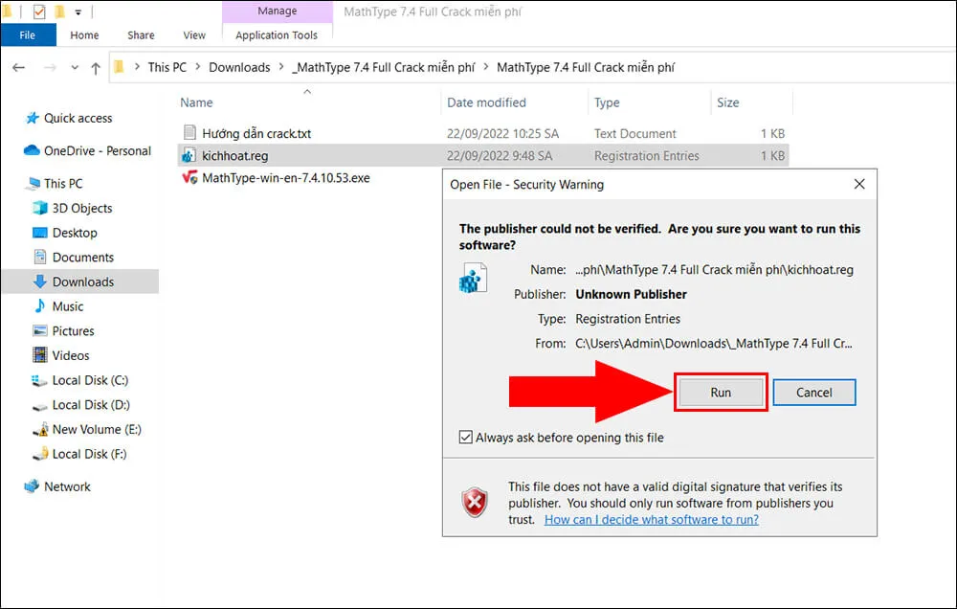Screen dimensions: 957x609
Task: Switch to the View ribbon tab
Action: (194, 34)
